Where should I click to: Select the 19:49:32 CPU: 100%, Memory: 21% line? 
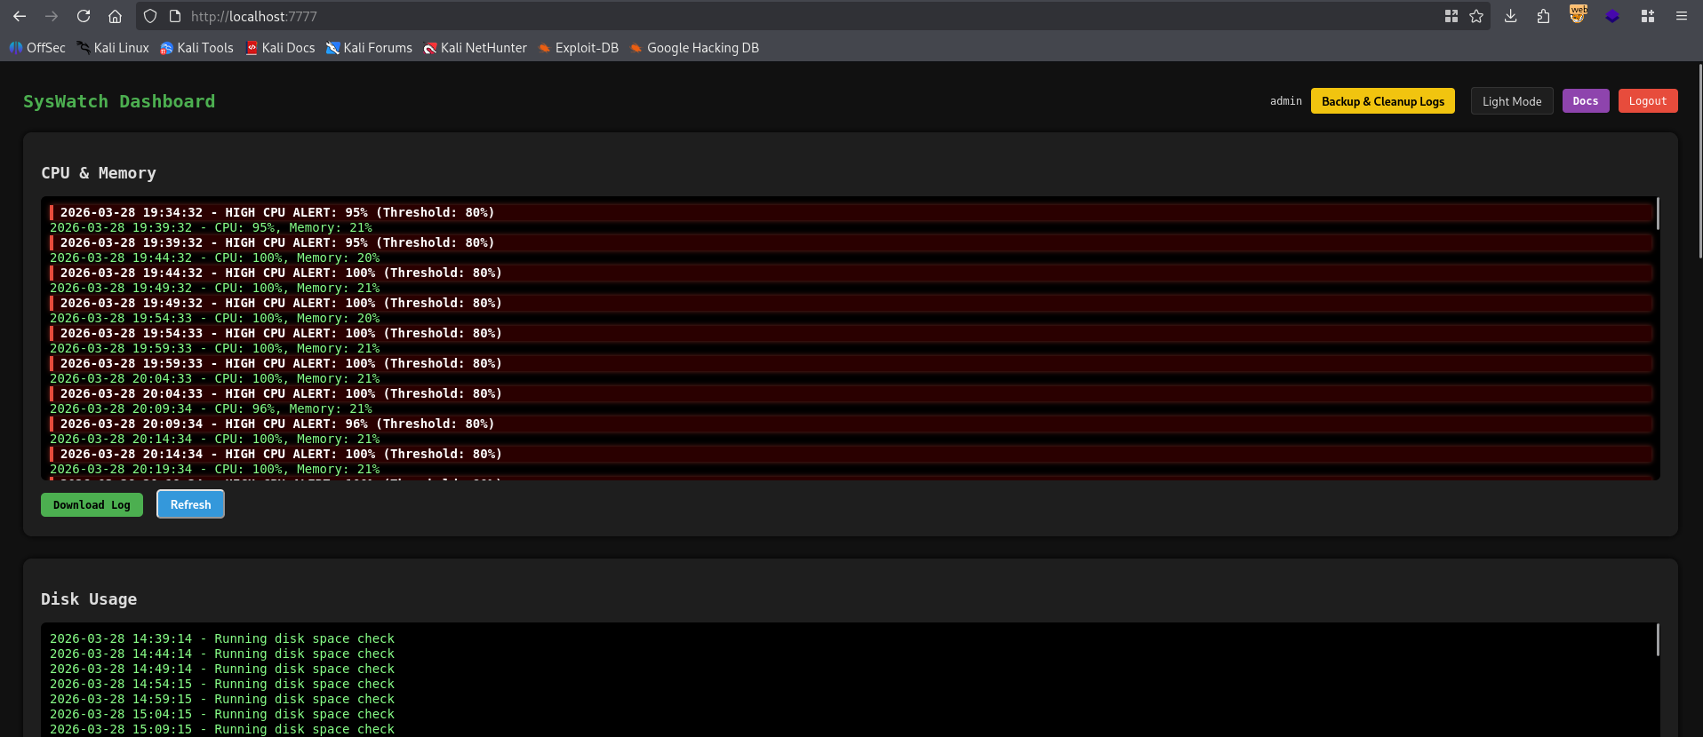[x=214, y=288]
